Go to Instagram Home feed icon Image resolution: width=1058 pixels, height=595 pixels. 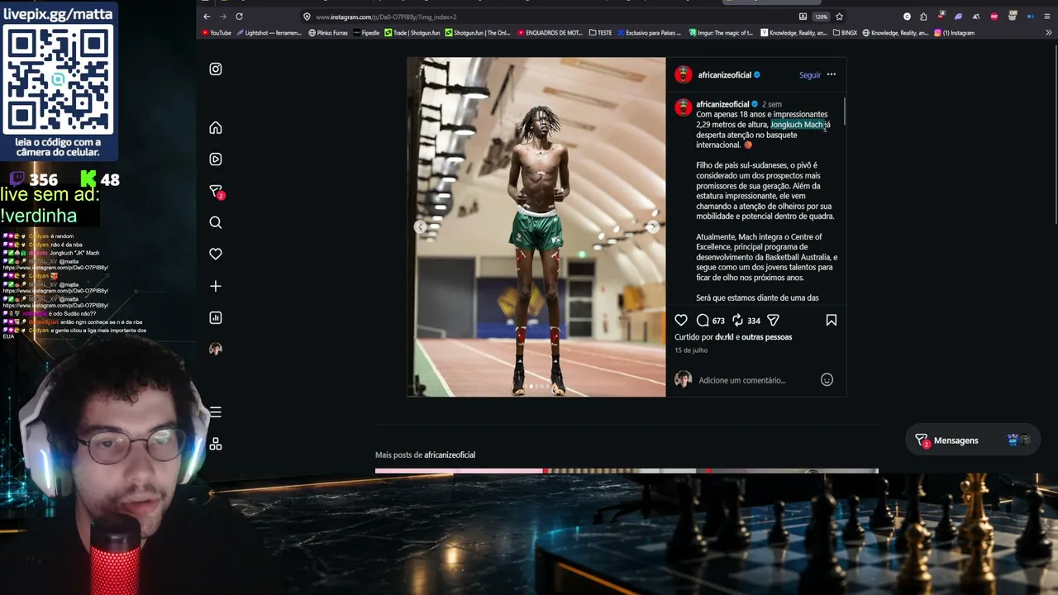(x=216, y=128)
